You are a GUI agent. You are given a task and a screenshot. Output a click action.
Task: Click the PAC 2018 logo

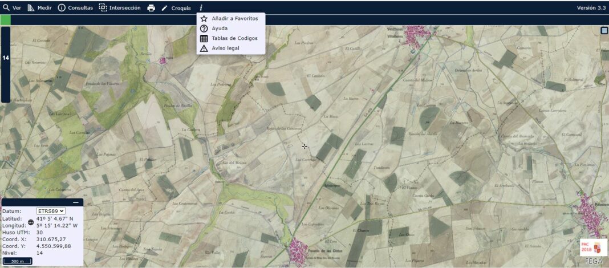coord(591,247)
